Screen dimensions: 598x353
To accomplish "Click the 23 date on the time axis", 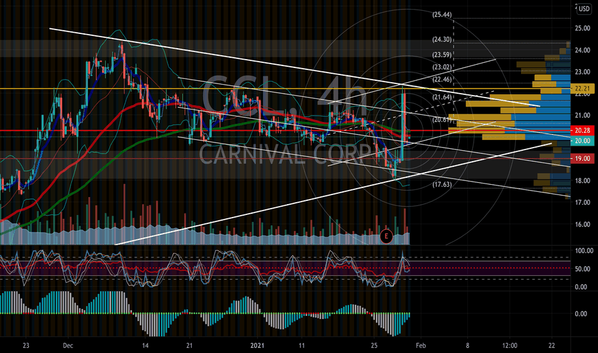I will tap(26, 346).
